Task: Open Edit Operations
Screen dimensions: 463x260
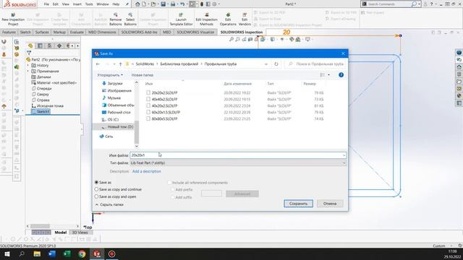Action: tap(228, 19)
